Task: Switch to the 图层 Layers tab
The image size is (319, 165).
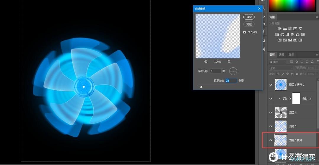Action: (x=272, y=54)
